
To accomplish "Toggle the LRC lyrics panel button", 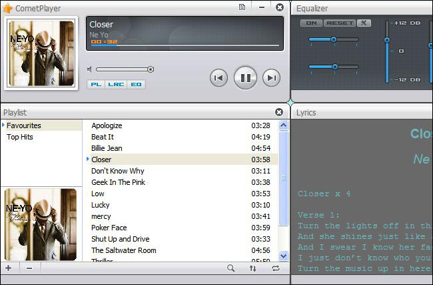I will pyautogui.click(x=115, y=85).
